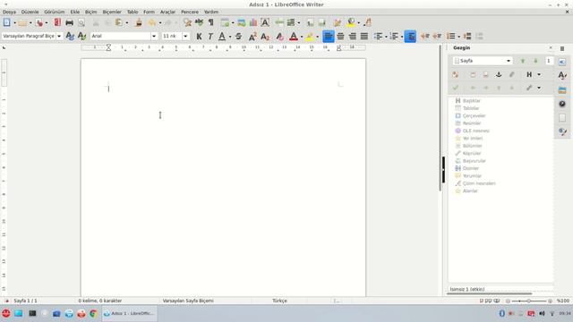The height and width of the screenshot is (322, 573).
Task: Click Sayfa 1 / 1 status field
Action: pos(26,301)
